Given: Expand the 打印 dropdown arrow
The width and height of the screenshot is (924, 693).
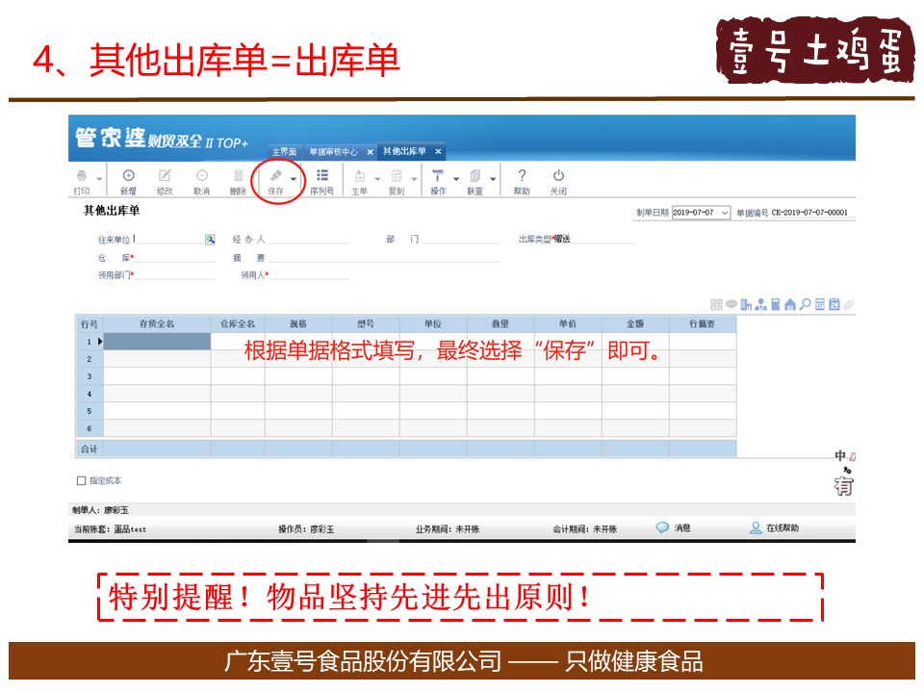Looking at the screenshot, I should 99,178.
